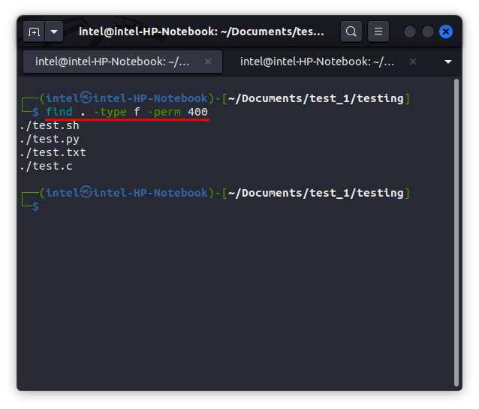This screenshot has width=479, height=409.
Task: Open the hamburger menu in the title bar
Action: click(x=378, y=32)
